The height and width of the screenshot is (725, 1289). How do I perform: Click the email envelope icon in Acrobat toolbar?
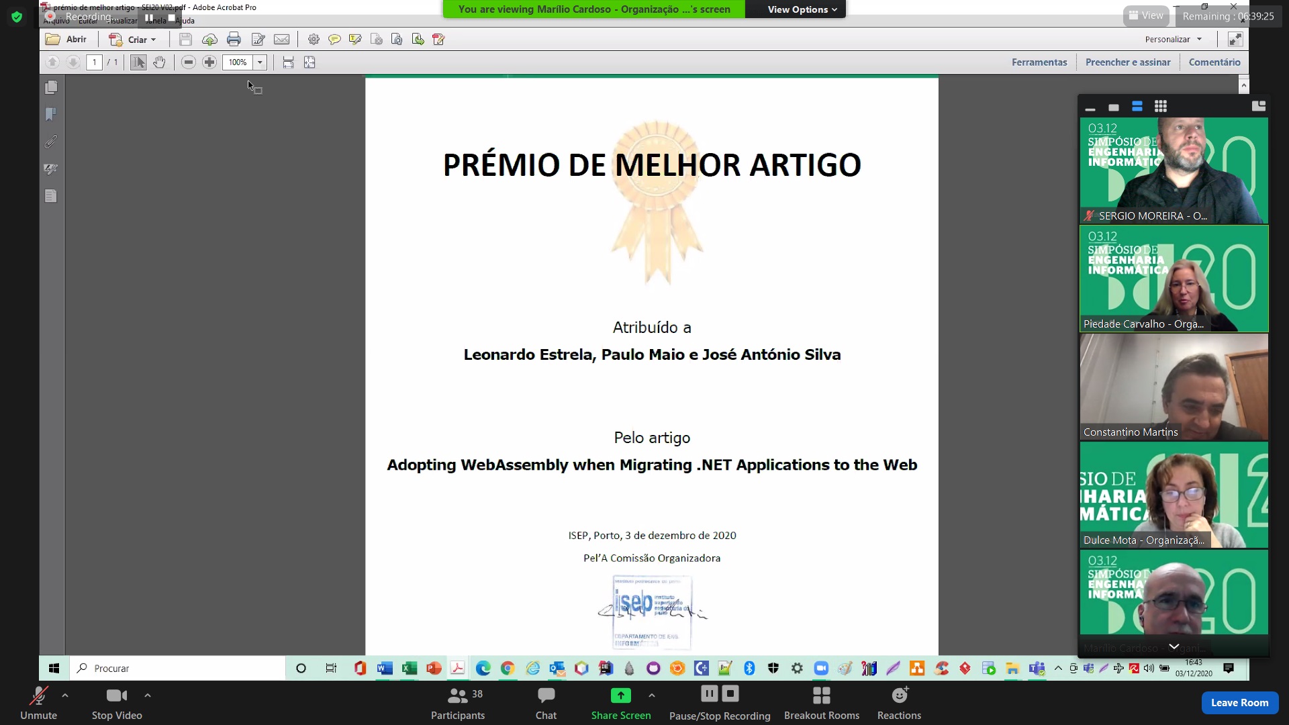[282, 40]
